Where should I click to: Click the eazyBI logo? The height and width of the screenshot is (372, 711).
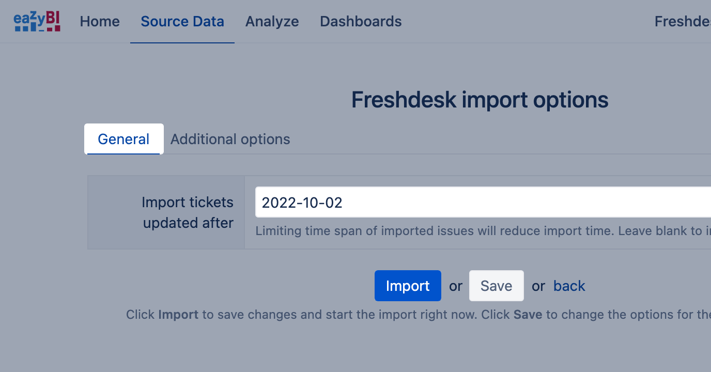pyautogui.click(x=37, y=22)
